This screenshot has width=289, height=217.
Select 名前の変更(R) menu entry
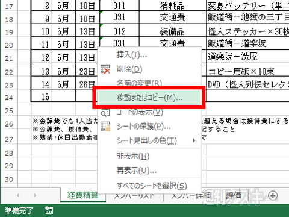(x=149, y=83)
